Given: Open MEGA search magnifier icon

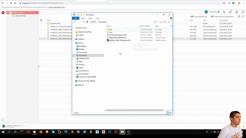Looking at the screenshot, I should click(x=224, y=12).
